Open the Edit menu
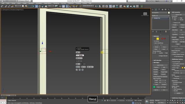This screenshot has width=185, height=104. point(3,3)
